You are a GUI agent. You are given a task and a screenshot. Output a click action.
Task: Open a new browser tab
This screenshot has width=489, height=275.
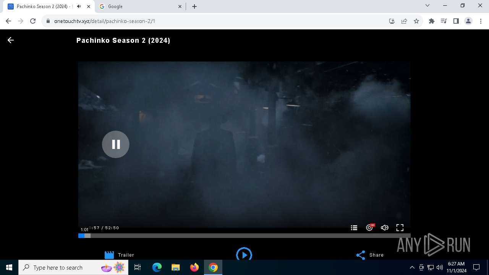coord(194,6)
